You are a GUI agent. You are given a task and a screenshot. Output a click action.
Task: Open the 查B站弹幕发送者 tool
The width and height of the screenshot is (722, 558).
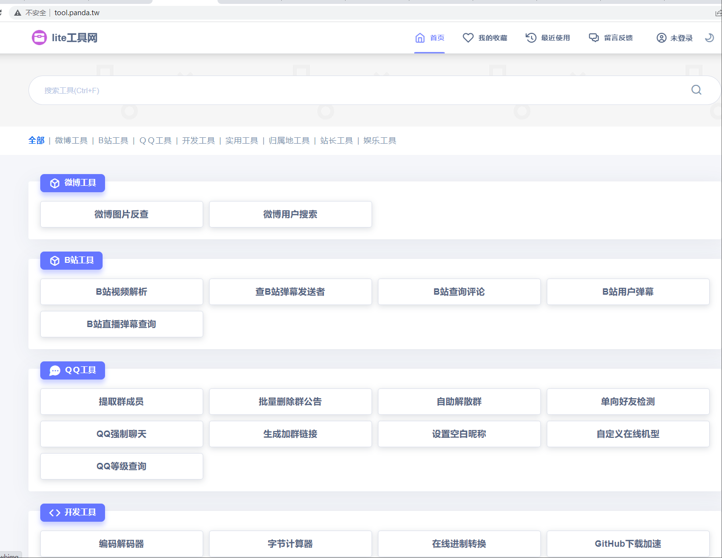click(291, 292)
